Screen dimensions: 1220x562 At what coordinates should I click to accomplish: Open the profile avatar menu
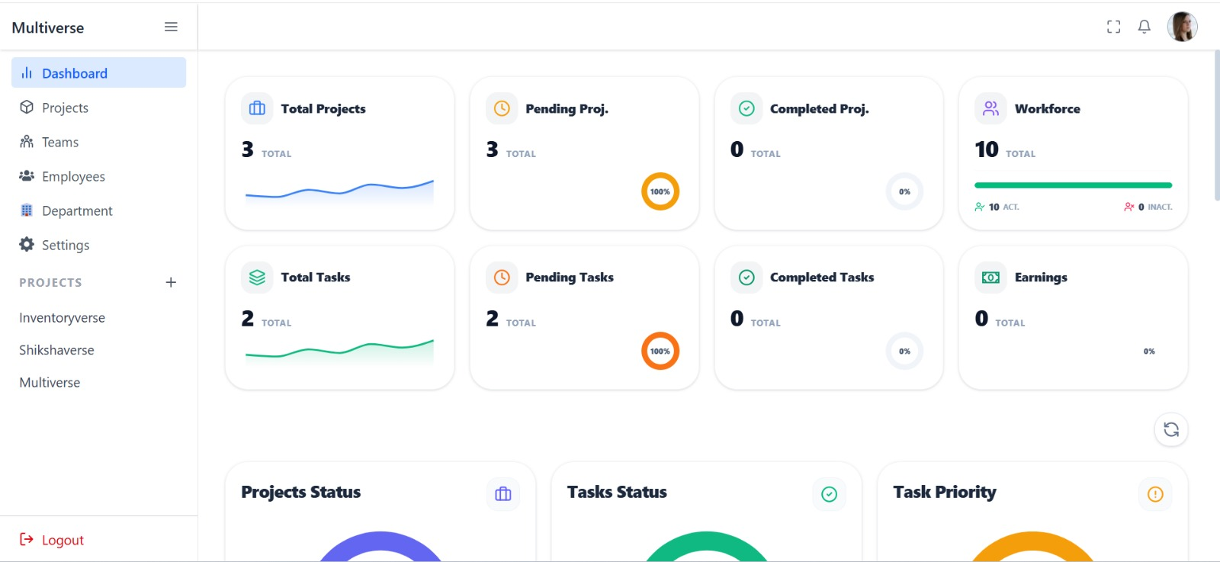pyautogui.click(x=1182, y=26)
